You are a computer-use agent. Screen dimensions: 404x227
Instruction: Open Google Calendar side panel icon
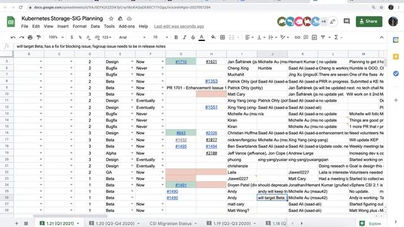[396, 40]
